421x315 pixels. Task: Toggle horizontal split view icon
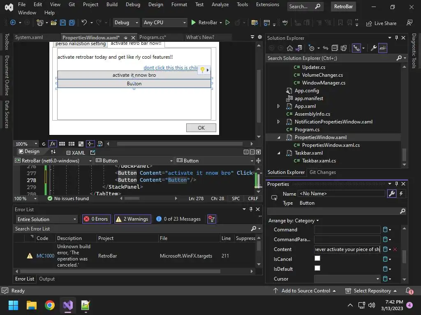click(x=252, y=152)
